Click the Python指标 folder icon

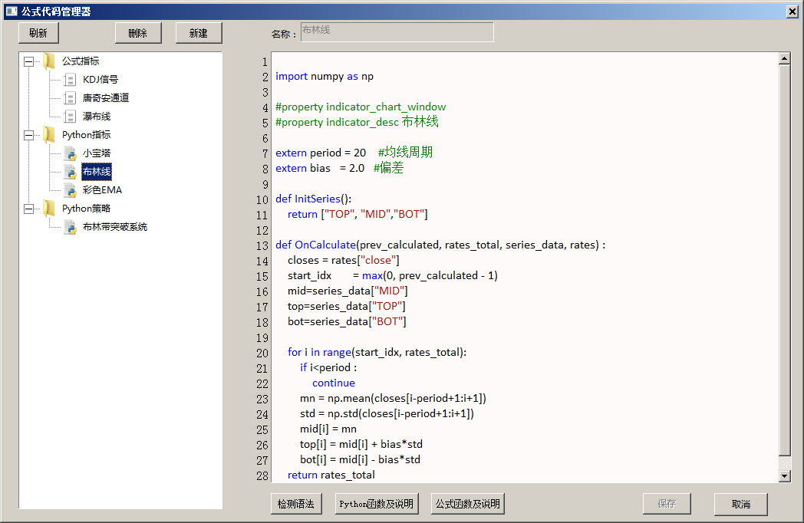(x=50, y=135)
